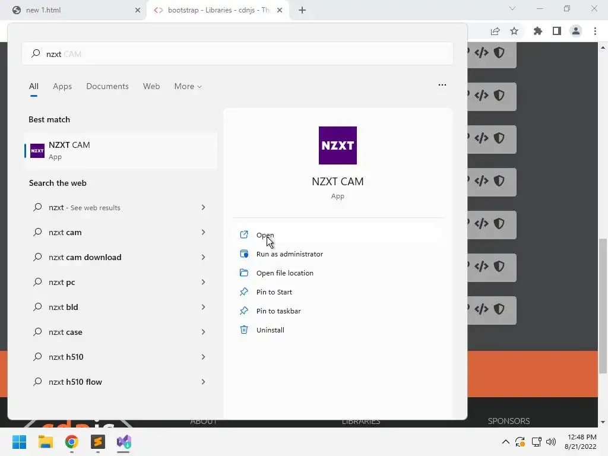608x456 pixels.
Task: Expand arrow for 'nzxt bld' suggestion
Action: (203, 307)
